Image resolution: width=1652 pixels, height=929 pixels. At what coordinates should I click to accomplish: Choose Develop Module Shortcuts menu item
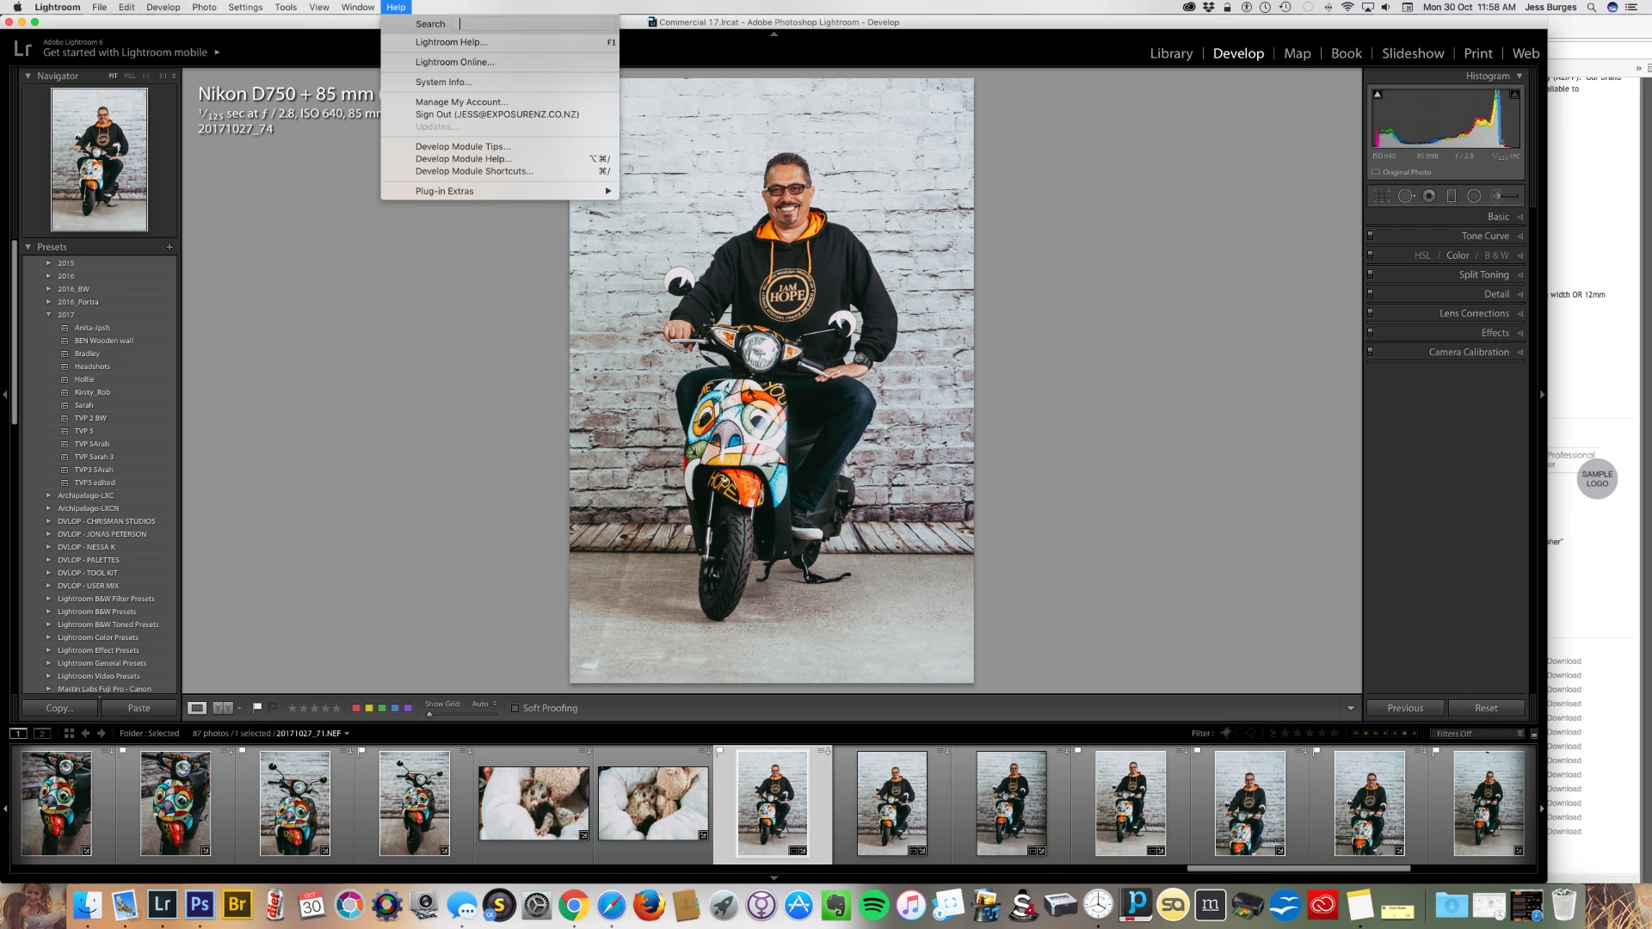click(x=474, y=171)
